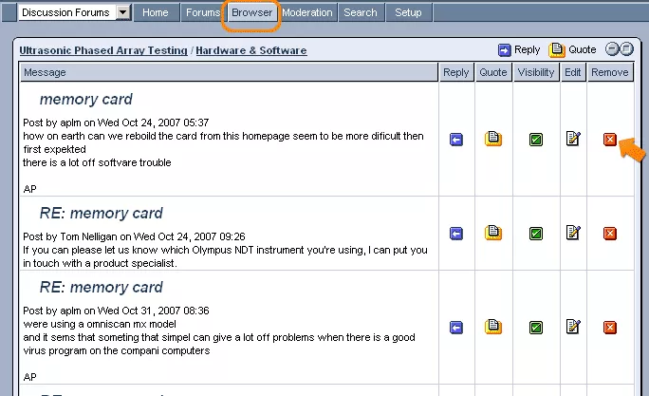Screen dimensions: 649x396
Task: Remove the first memory card post
Action: pos(610,140)
